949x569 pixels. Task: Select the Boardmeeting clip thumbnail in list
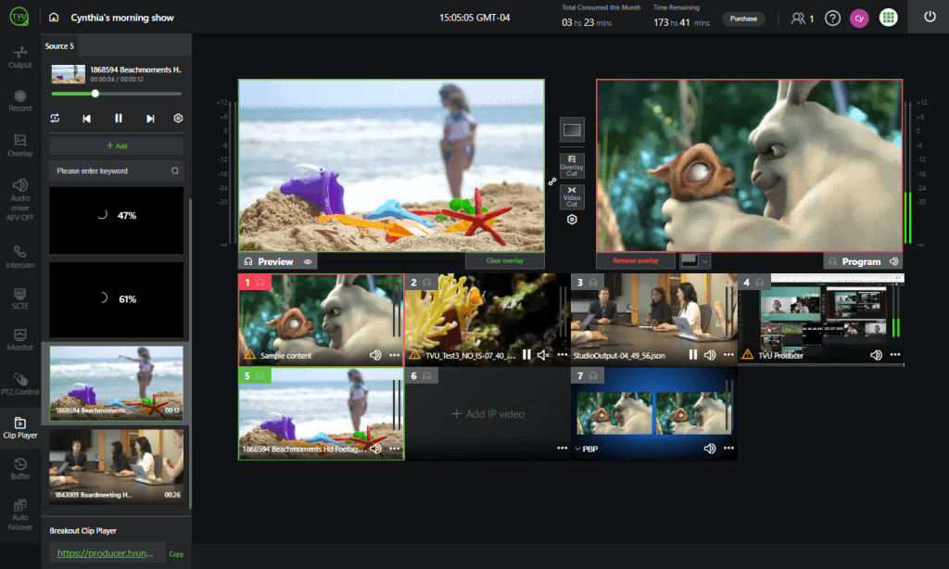tap(116, 467)
